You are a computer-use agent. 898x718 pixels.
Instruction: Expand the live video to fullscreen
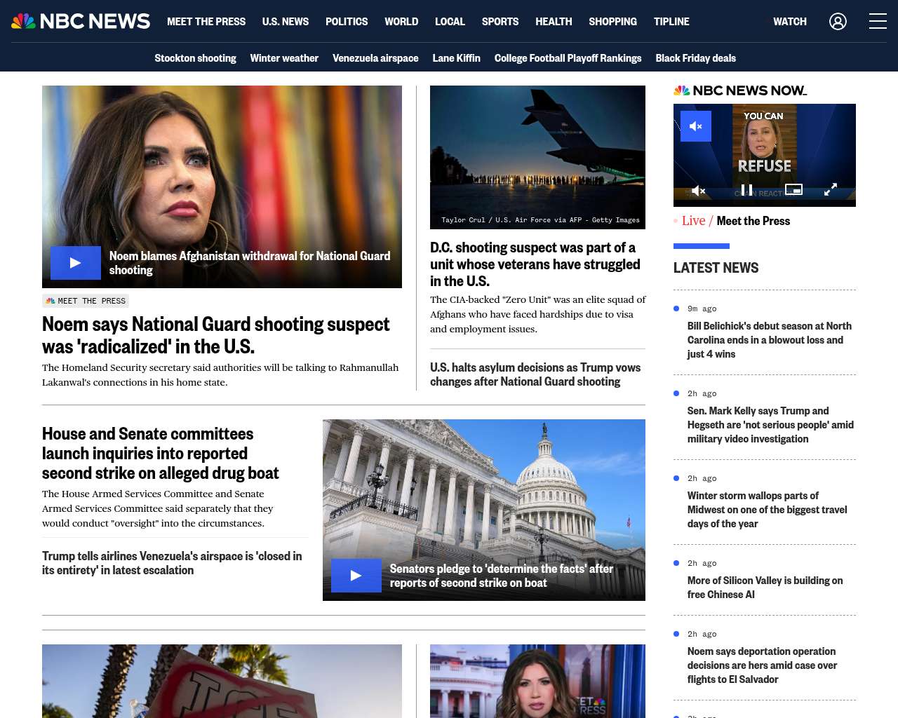[831, 190]
